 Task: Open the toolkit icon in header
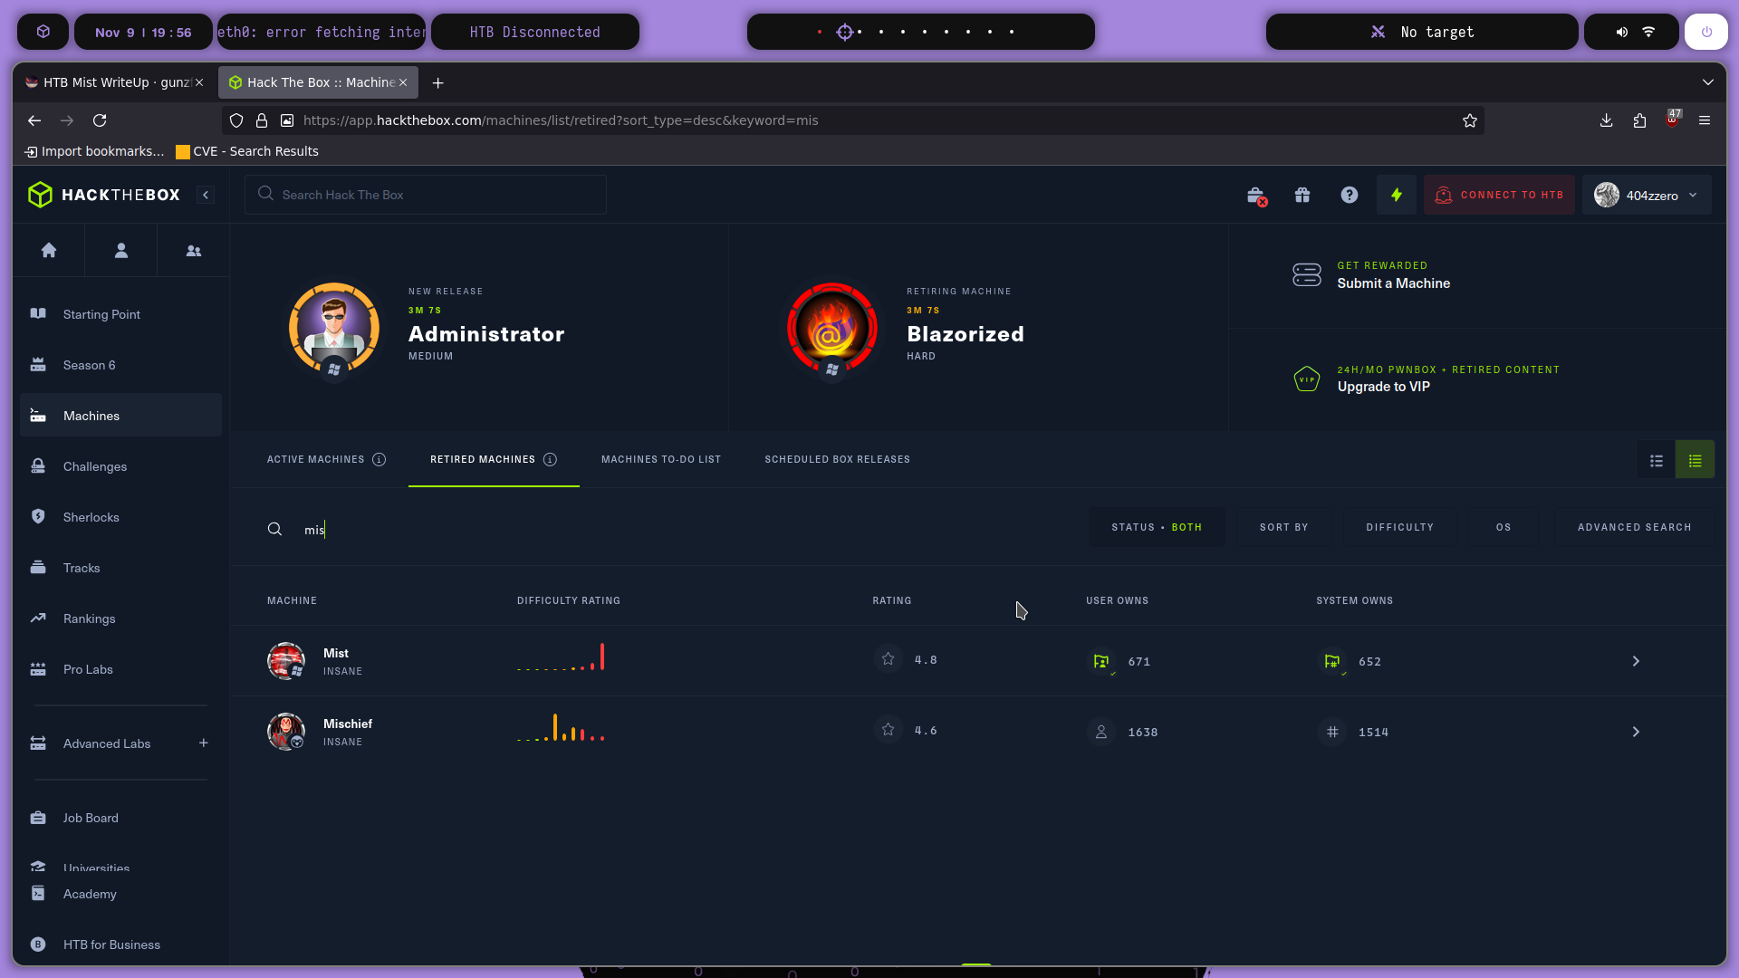point(1256,196)
